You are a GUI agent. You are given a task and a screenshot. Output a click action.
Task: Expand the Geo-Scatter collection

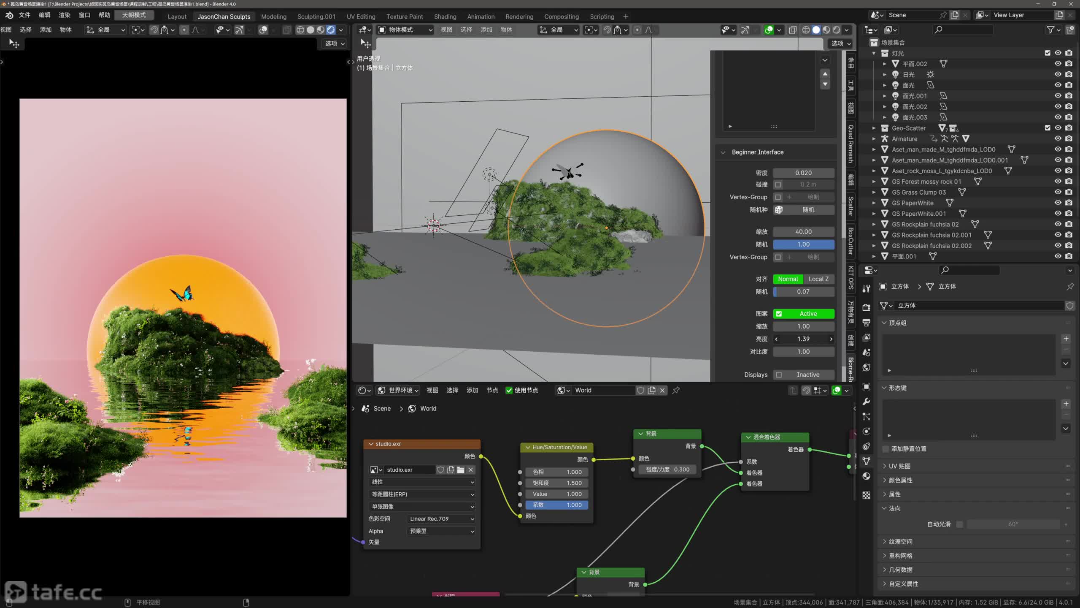(874, 128)
